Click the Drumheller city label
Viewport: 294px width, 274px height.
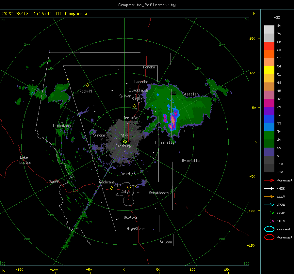[191, 161]
